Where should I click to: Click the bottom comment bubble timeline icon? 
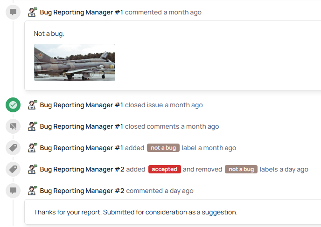pyautogui.click(x=13, y=191)
